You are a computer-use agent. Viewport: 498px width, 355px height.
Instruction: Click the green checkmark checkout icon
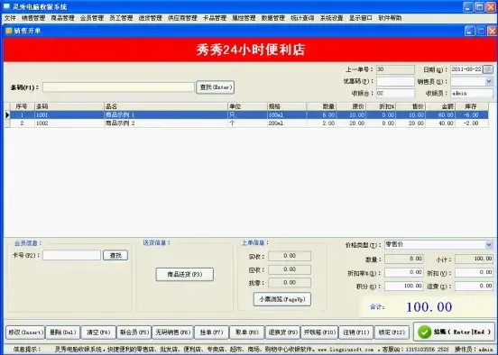tap(424, 332)
